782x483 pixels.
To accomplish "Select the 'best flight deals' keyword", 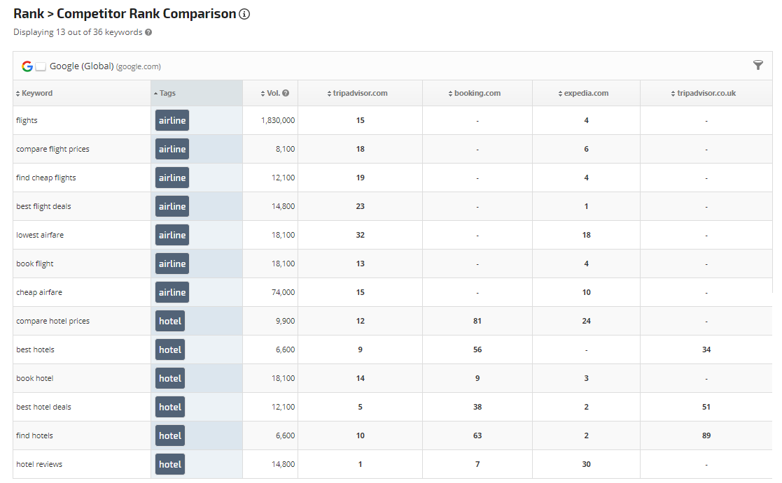I will [43, 206].
